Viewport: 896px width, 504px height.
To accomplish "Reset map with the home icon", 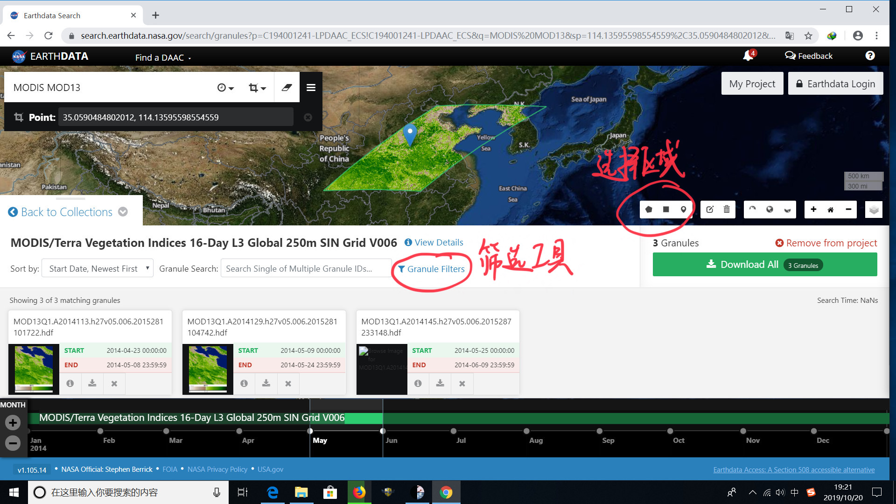I will [831, 210].
